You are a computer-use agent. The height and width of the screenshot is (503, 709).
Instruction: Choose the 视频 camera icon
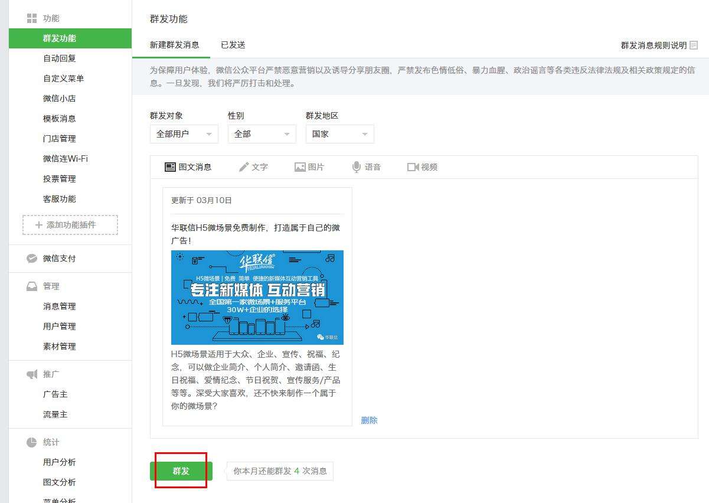click(x=413, y=167)
